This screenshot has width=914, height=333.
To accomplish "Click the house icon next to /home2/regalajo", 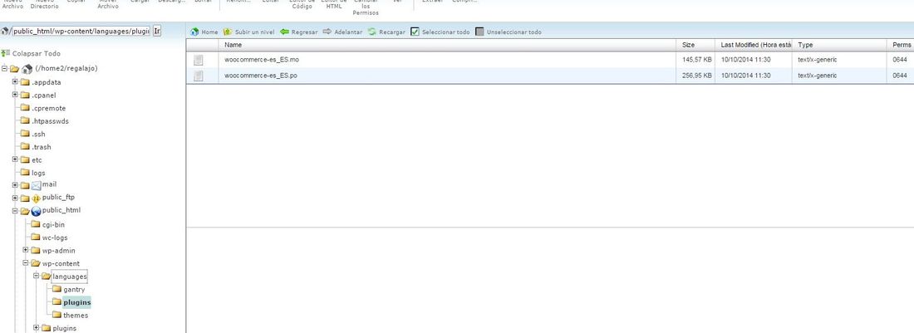I will tap(27, 69).
